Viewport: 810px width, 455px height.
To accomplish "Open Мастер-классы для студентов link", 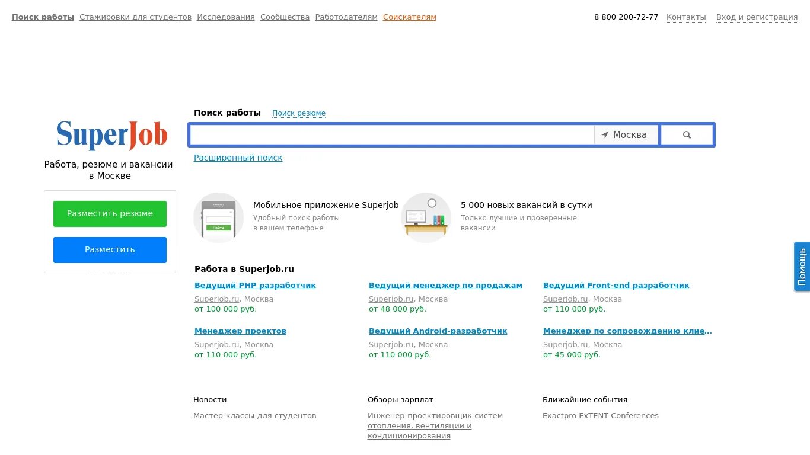I will 255,416.
